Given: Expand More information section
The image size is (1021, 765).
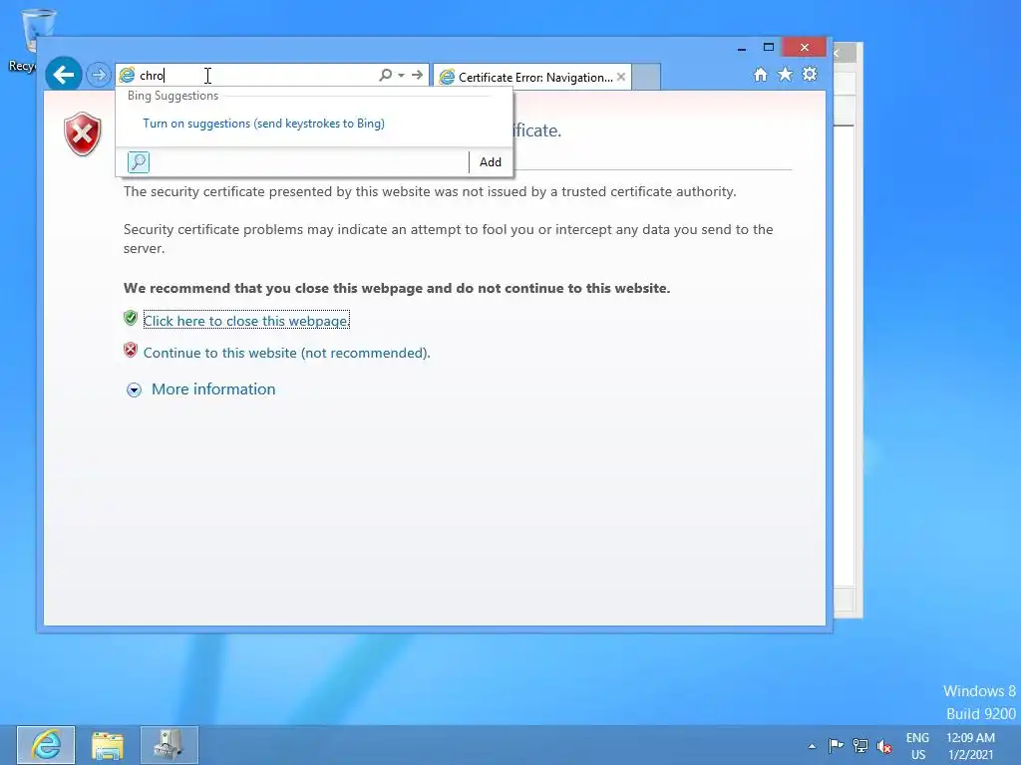Looking at the screenshot, I should coord(135,389).
